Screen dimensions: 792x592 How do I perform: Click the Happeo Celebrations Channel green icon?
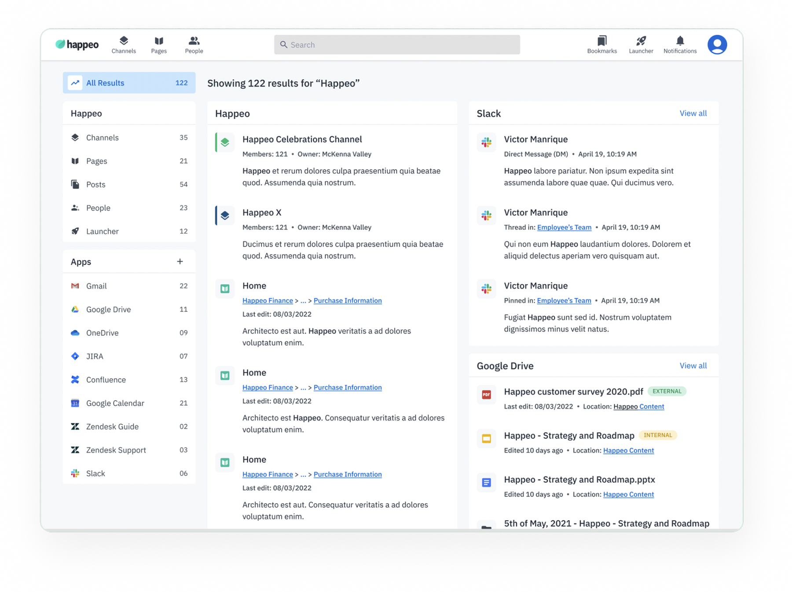[225, 142]
